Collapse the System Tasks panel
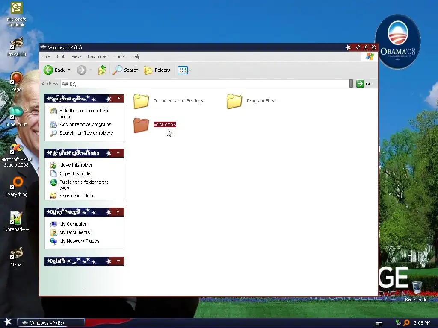Viewport: 438px width, 328px height. click(119, 99)
